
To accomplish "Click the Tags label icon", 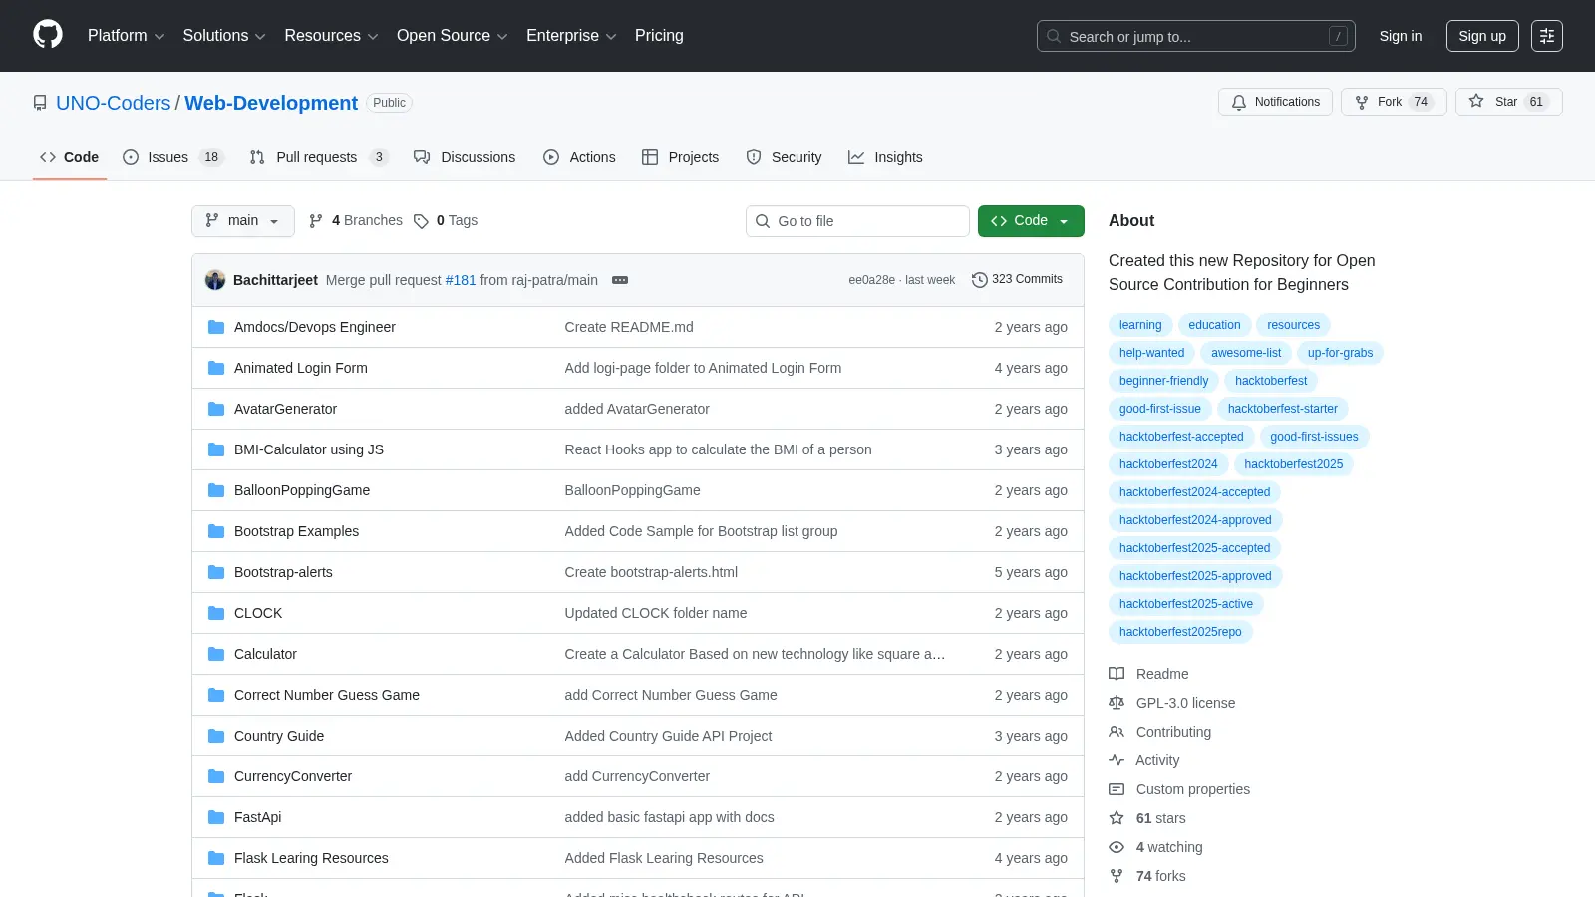I will click(421, 221).
